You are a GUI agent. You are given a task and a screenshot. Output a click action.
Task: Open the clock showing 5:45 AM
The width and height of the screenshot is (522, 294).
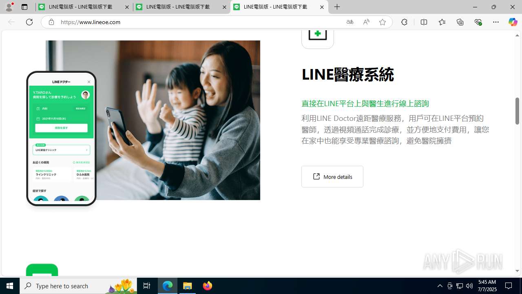tap(487, 286)
